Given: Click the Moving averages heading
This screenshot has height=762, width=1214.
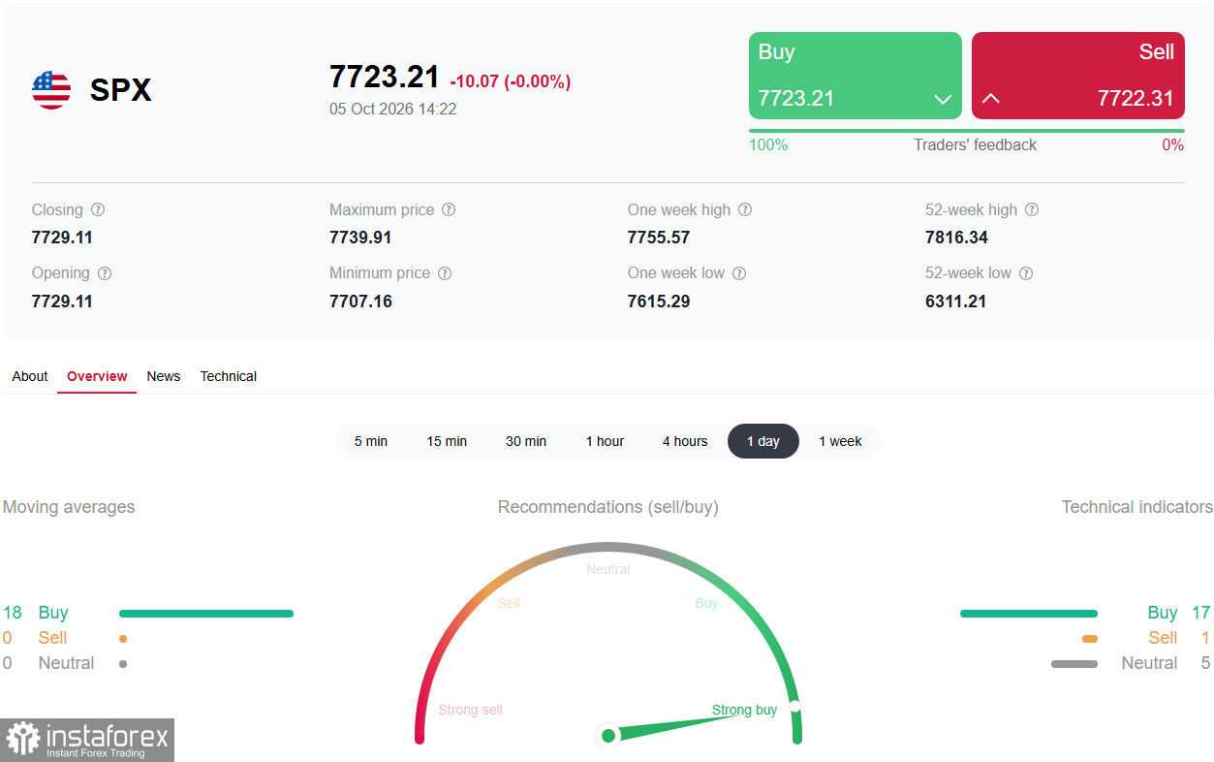Looking at the screenshot, I should tap(69, 507).
